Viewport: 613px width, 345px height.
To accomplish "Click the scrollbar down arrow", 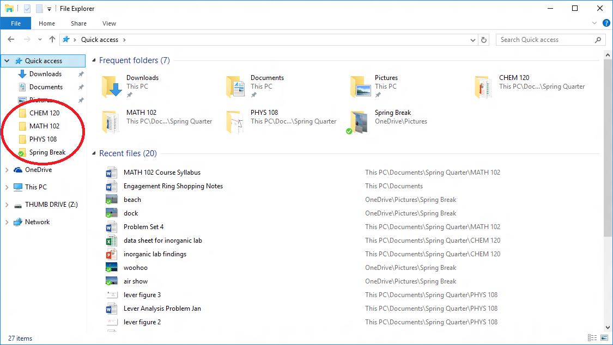I will tap(608, 328).
